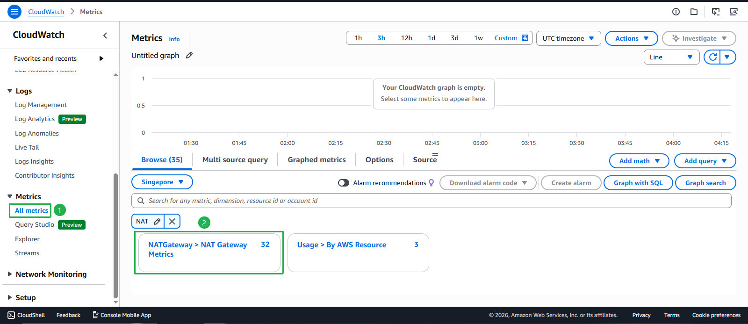
Task: Select the 1w time range
Action: tap(479, 38)
